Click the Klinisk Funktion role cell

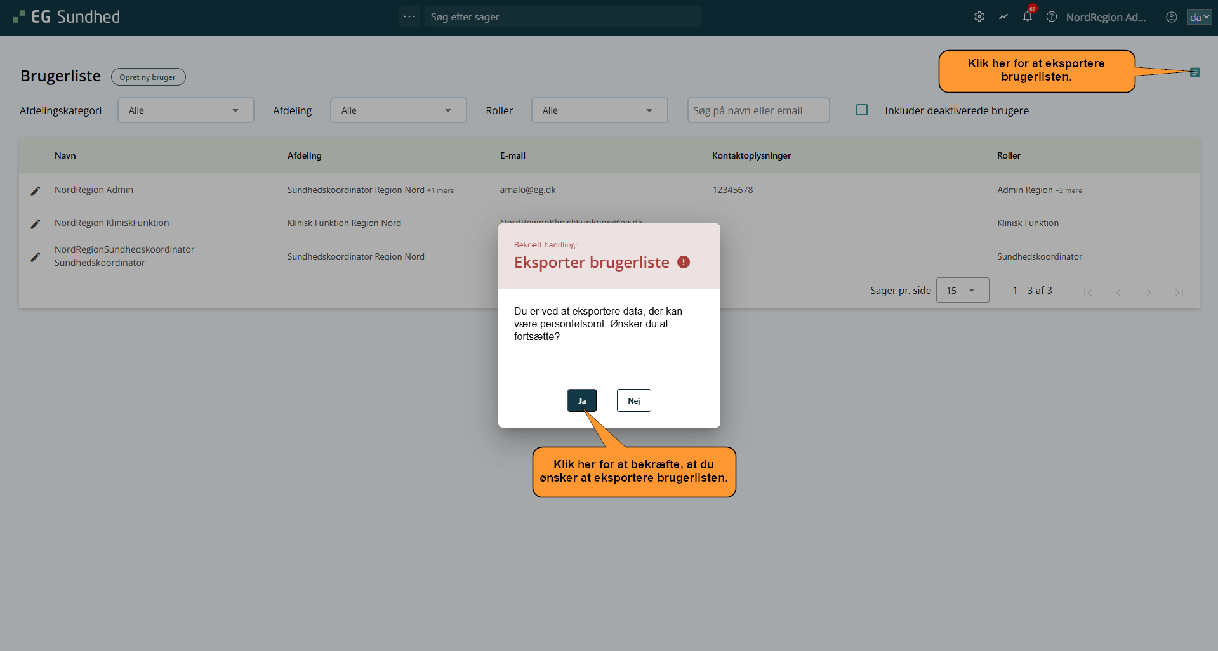[x=1028, y=223]
